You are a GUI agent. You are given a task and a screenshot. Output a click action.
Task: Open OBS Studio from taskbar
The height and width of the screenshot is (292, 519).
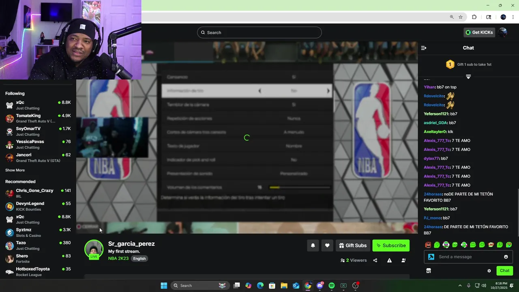click(355, 286)
